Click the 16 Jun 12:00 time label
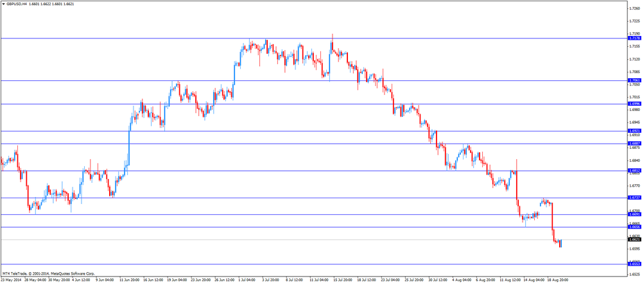This screenshot has height=283, width=642. (x=154, y=280)
